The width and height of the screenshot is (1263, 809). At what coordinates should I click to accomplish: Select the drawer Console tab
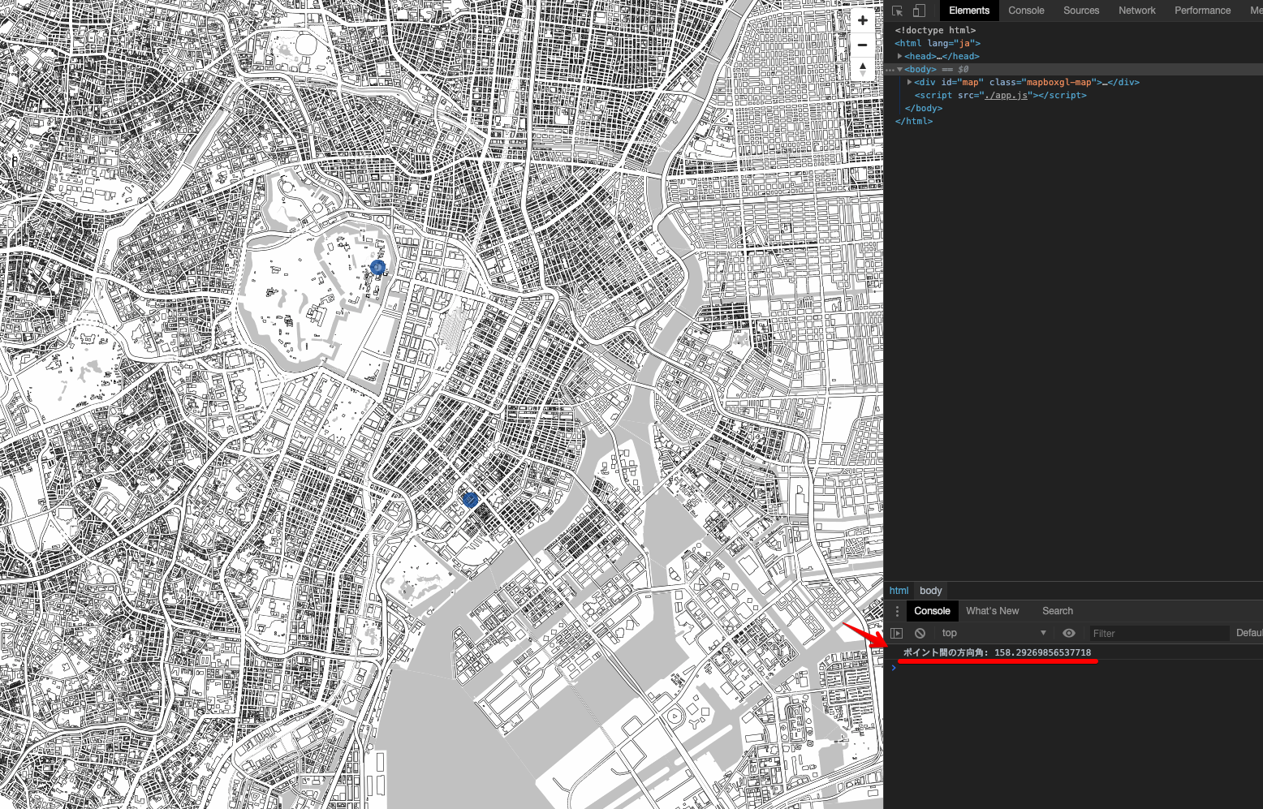click(x=932, y=611)
